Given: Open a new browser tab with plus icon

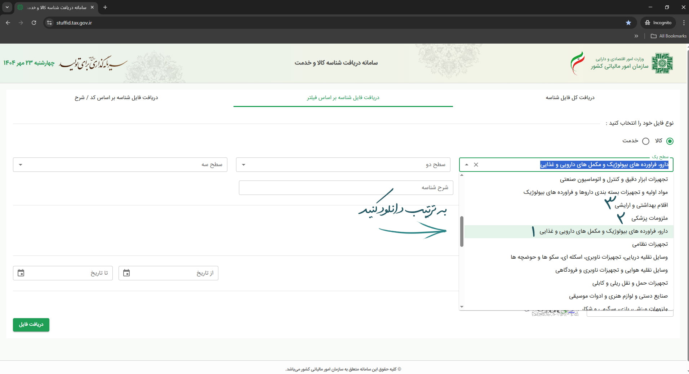Looking at the screenshot, I should [105, 7].
